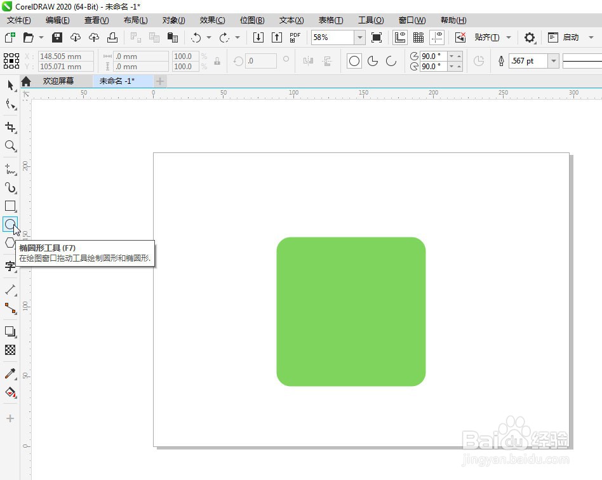Click the green rounded rectangle
This screenshot has height=480, width=602.
[351, 311]
